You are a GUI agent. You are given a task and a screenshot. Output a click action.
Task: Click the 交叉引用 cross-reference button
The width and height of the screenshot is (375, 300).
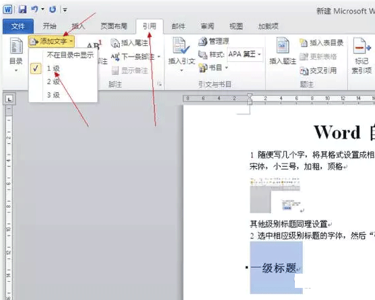pos(318,71)
